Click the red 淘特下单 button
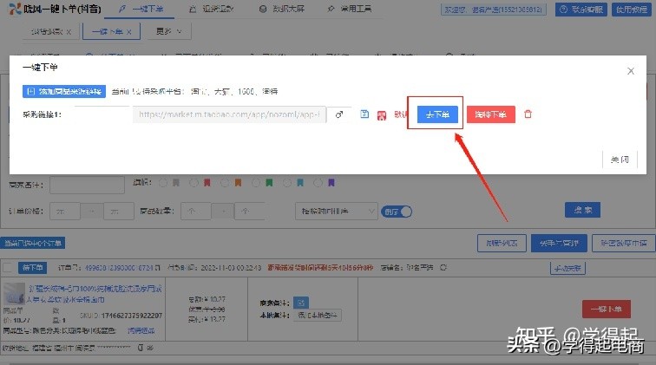 (491, 114)
